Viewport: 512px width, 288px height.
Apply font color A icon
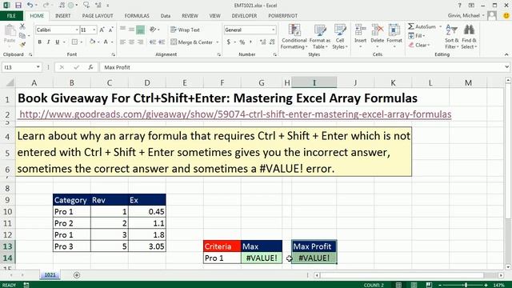(106, 42)
